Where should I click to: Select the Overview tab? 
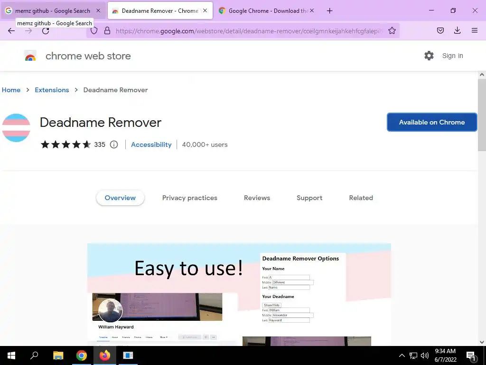(x=120, y=198)
